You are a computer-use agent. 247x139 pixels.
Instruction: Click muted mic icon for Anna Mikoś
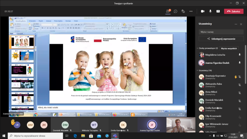[x=240, y=93]
